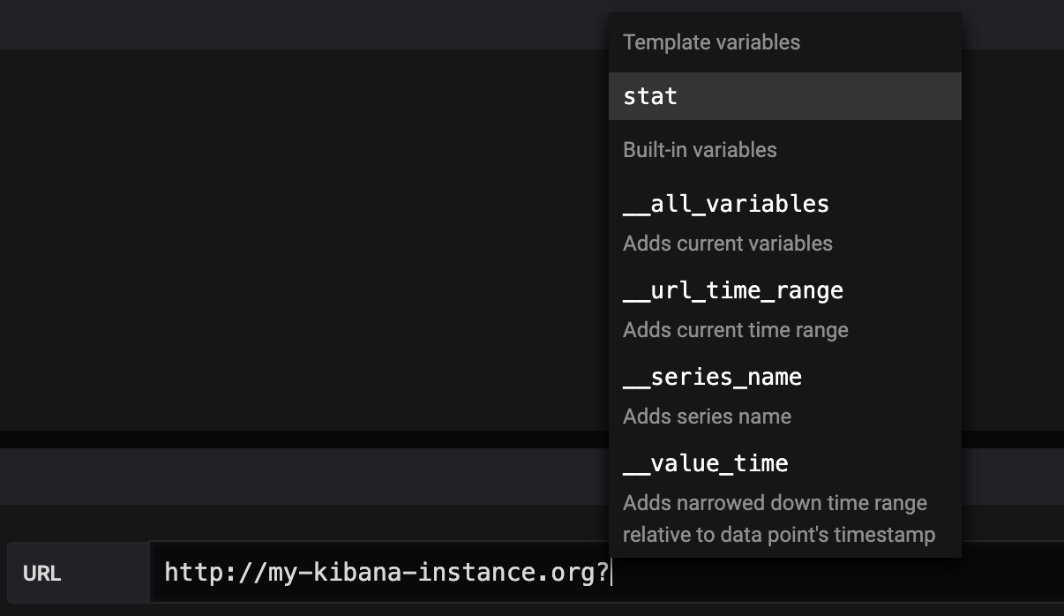
Task: Click the Template variables heading
Action: coord(711,42)
